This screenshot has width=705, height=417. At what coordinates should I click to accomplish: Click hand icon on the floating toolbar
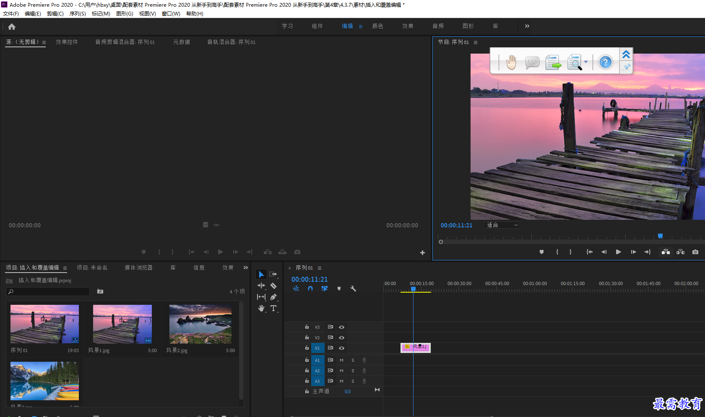click(x=511, y=62)
